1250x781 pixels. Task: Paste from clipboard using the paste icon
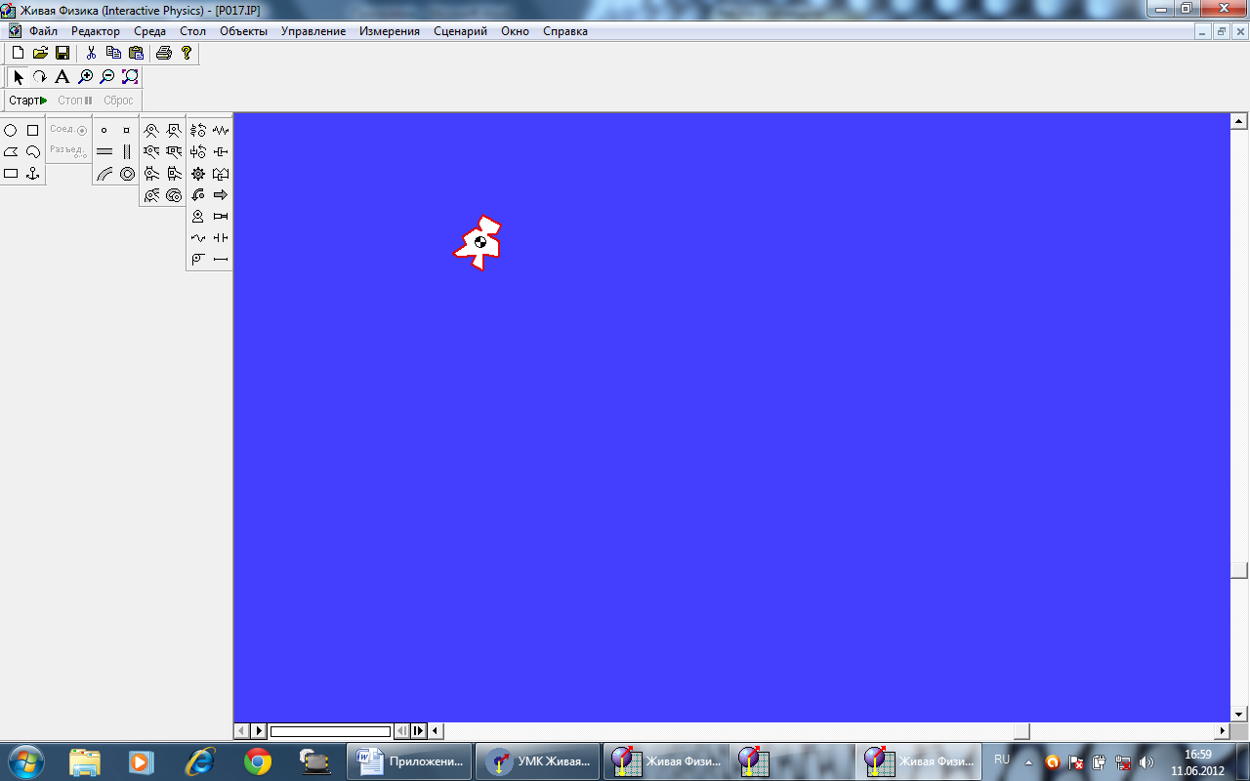[136, 53]
